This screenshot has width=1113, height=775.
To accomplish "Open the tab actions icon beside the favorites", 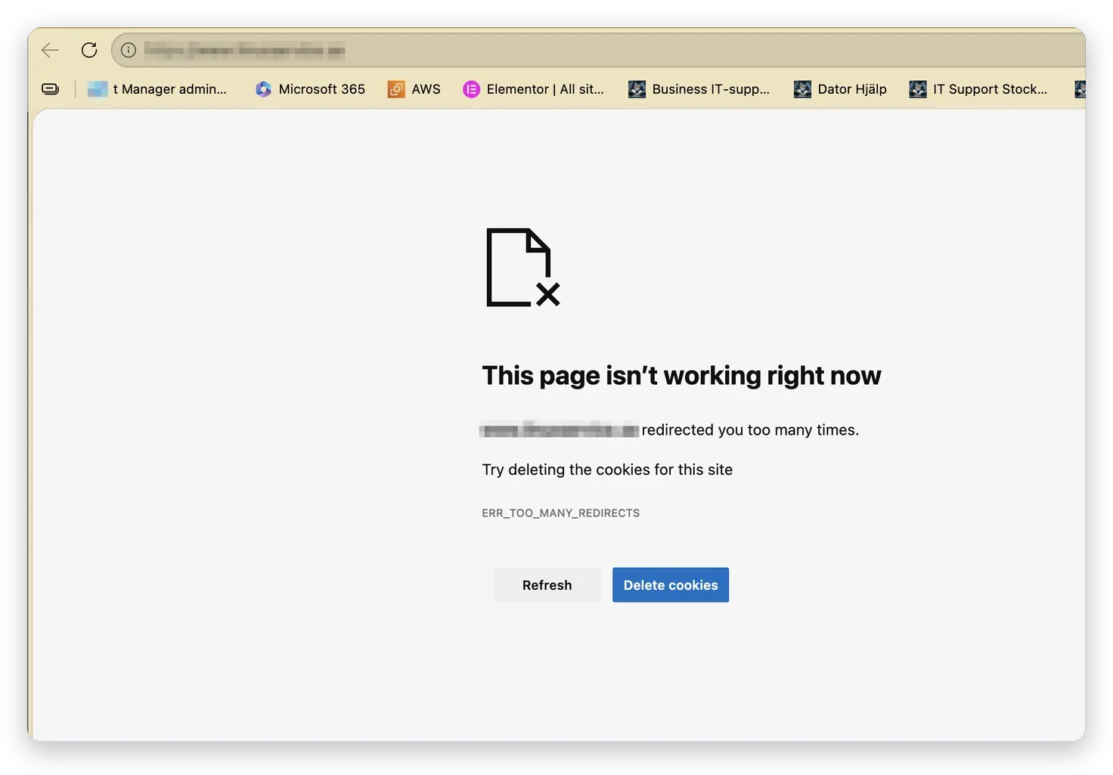I will 50,89.
